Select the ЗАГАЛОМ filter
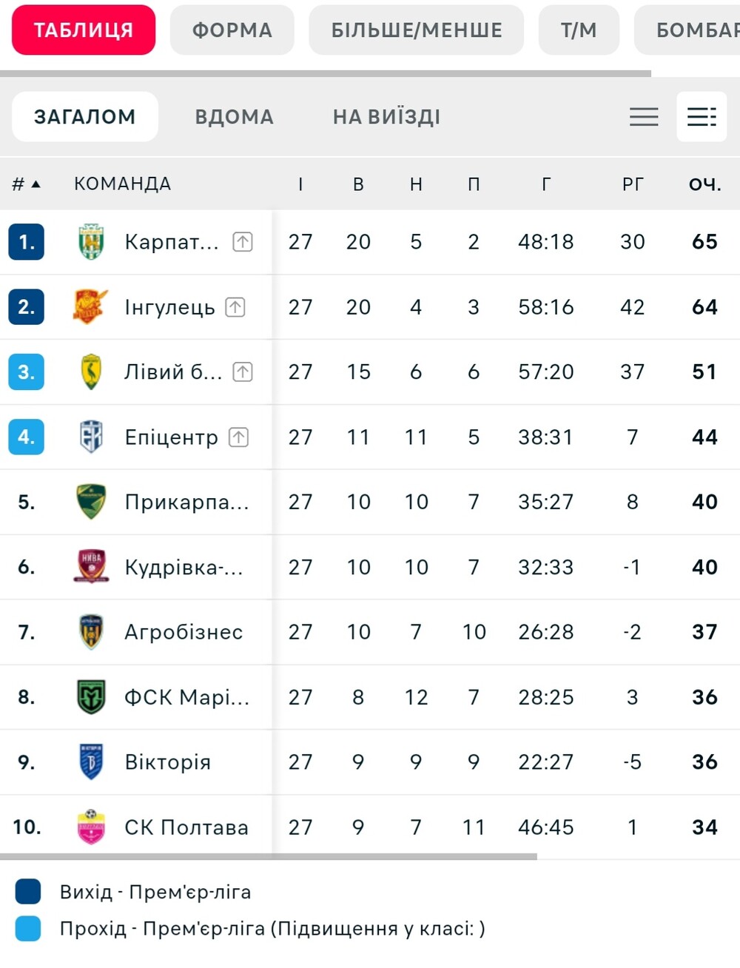 [85, 117]
